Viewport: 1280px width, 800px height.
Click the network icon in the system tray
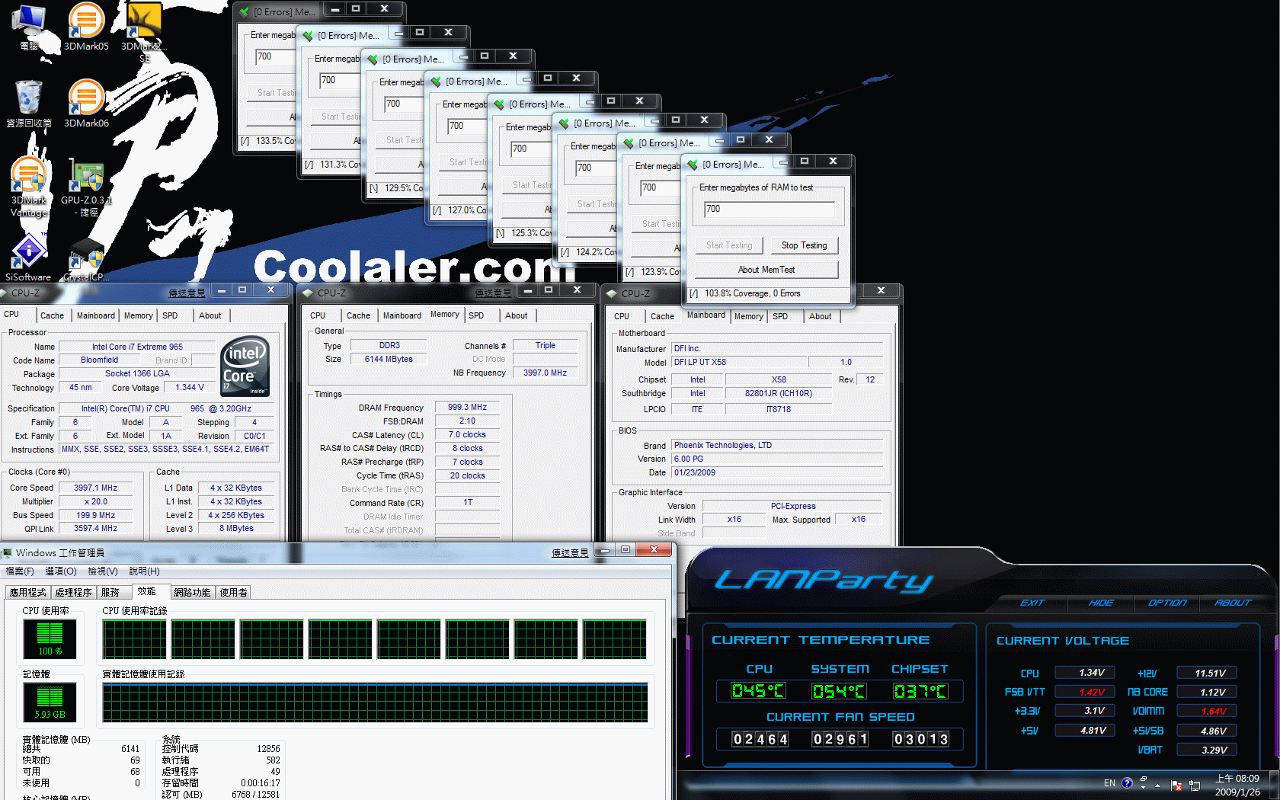[1195, 785]
